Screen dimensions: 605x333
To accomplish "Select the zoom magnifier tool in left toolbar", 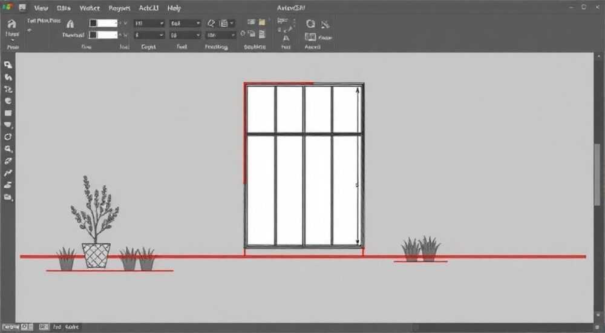I will coord(8,149).
